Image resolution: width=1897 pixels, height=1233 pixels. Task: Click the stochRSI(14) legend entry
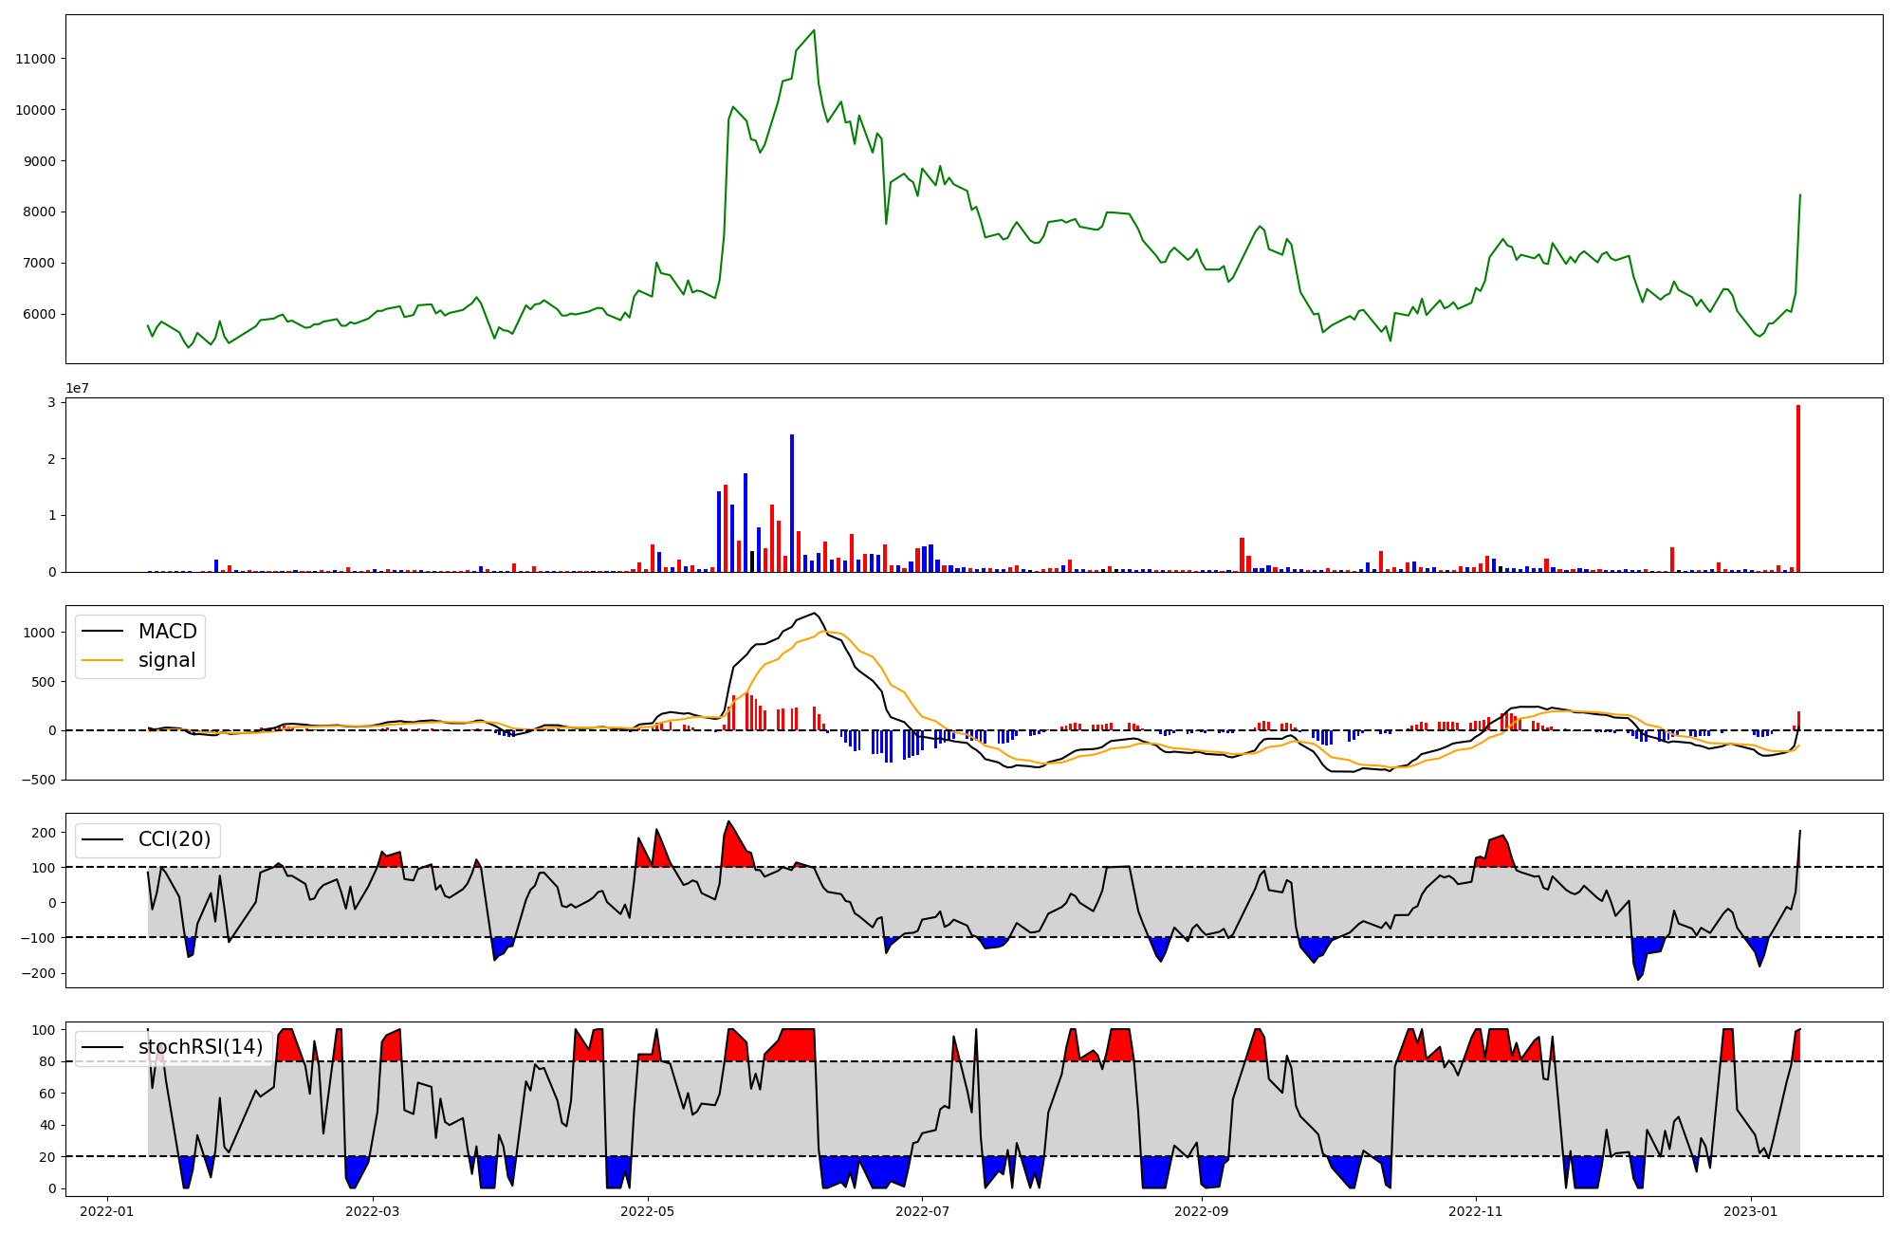(200, 1047)
